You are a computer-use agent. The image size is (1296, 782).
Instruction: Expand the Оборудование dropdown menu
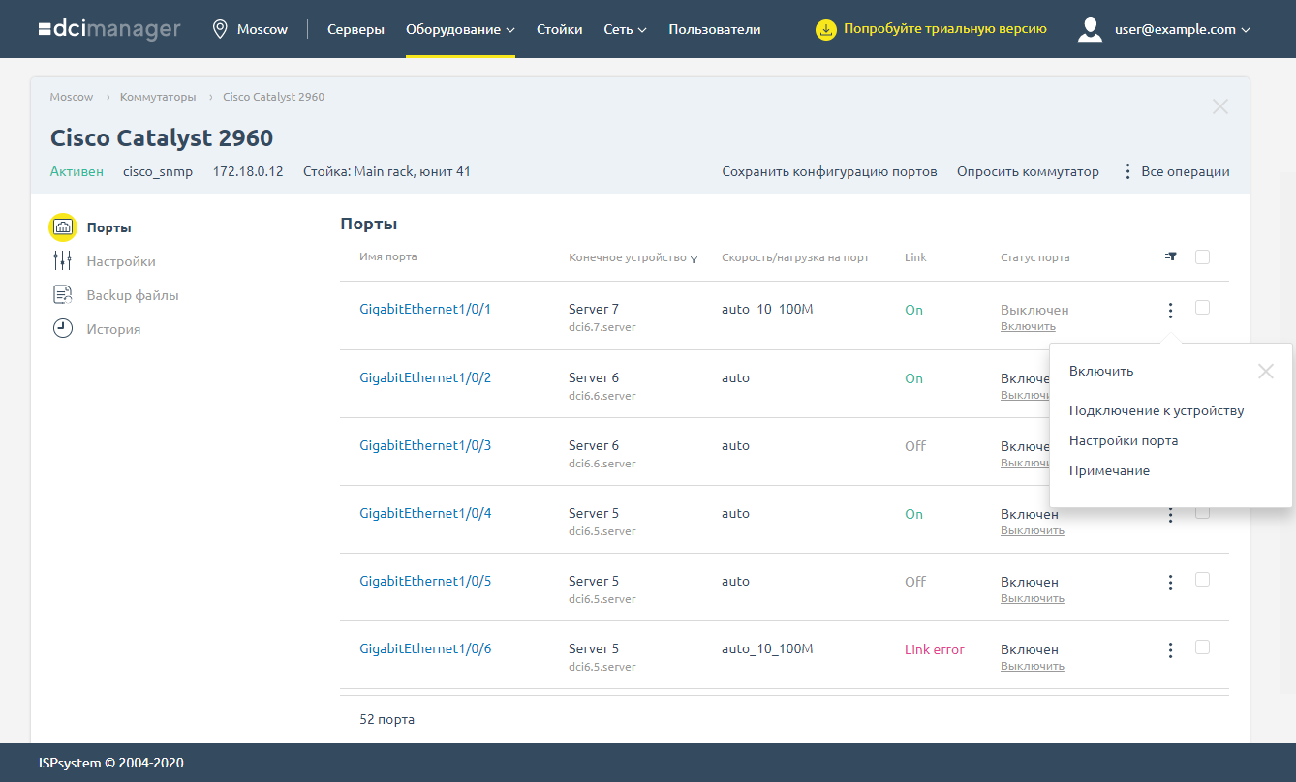[x=460, y=29]
